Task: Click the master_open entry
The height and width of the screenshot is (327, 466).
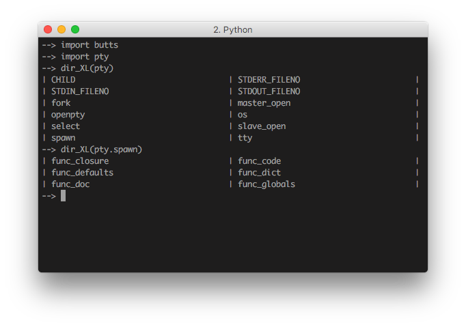Action: coord(264,103)
